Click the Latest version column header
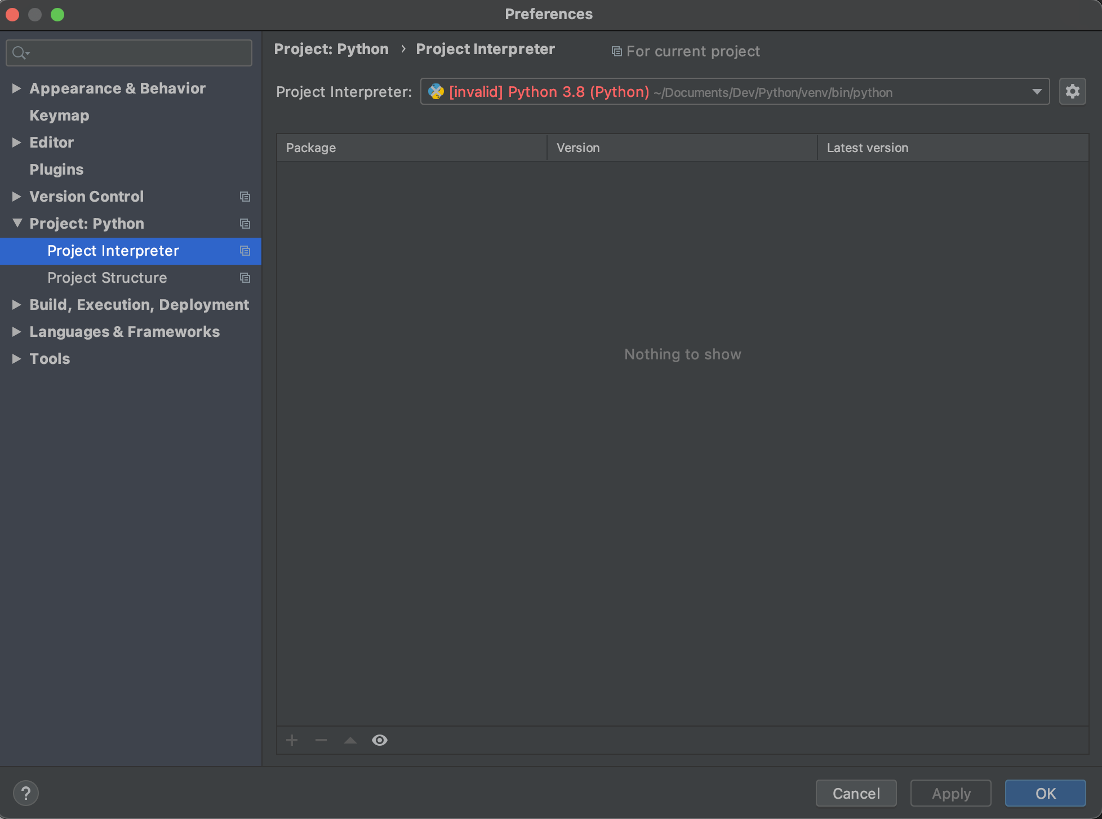This screenshot has height=819, width=1102. [x=867, y=148]
